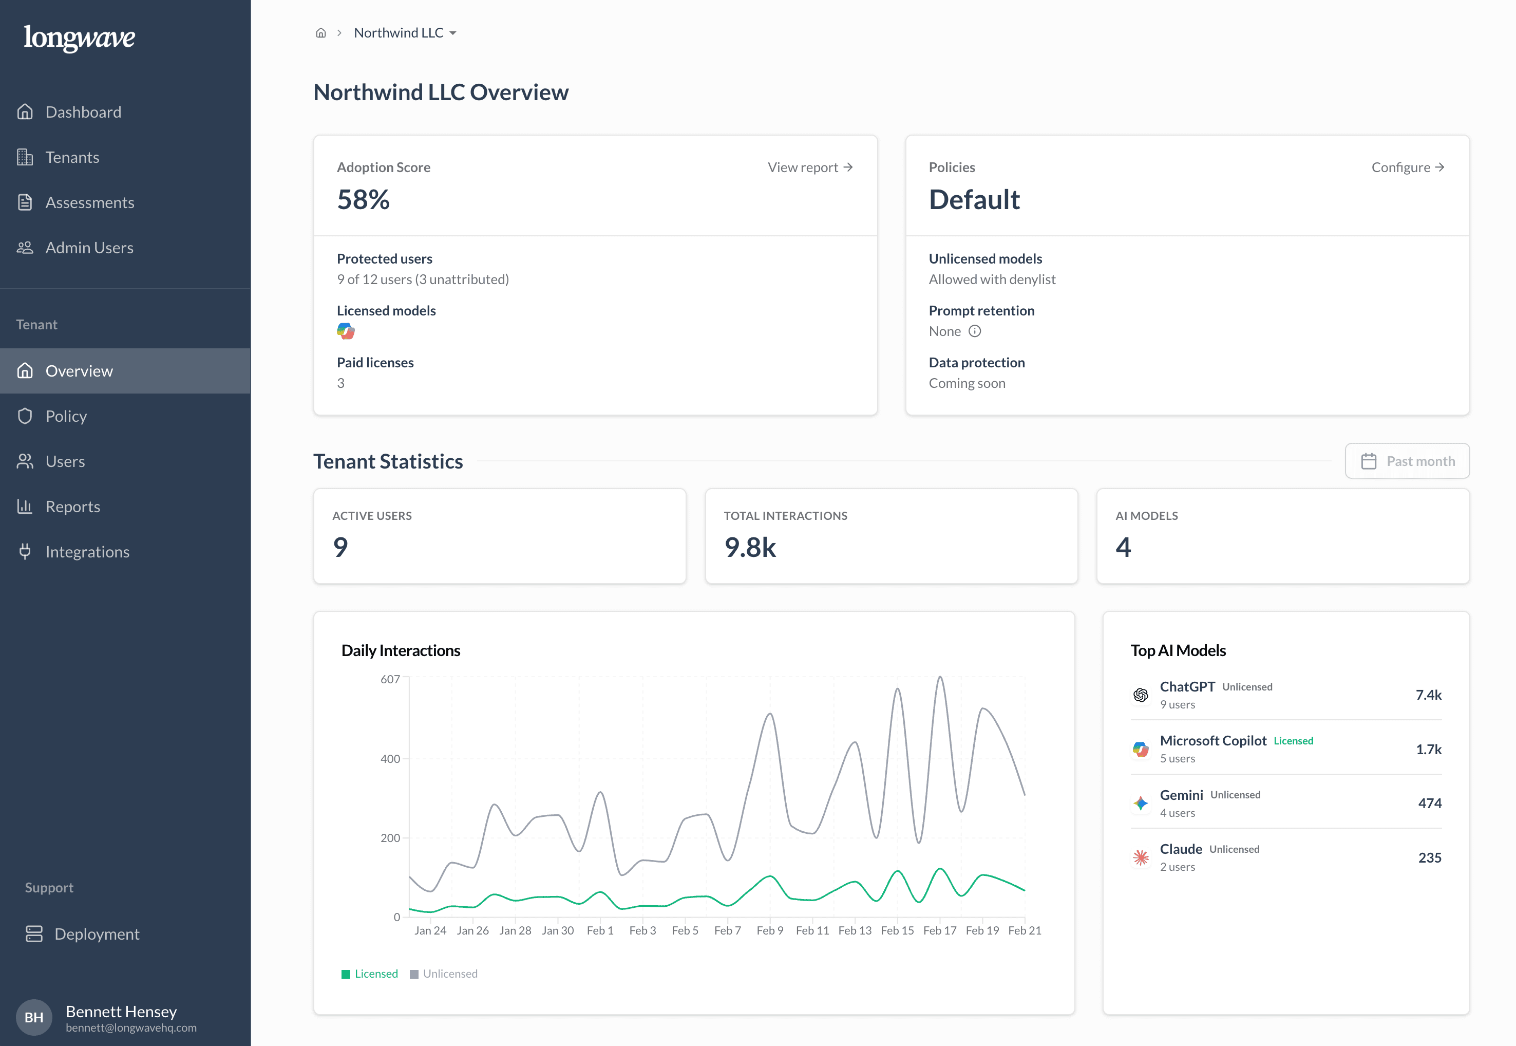Select the ChatGPT icon under Top AI Models

click(x=1140, y=695)
